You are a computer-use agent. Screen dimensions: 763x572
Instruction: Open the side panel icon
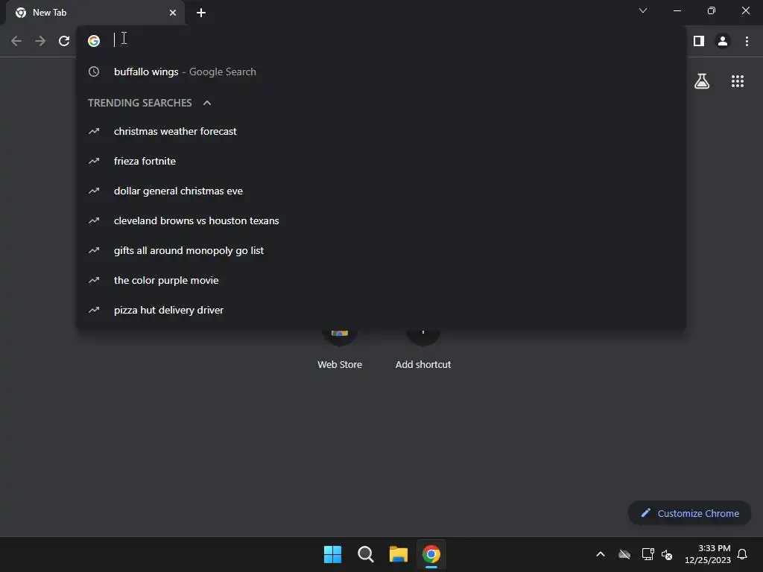click(699, 41)
